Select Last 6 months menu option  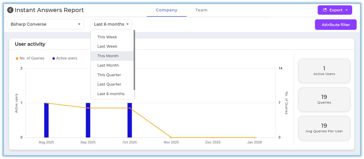(111, 94)
